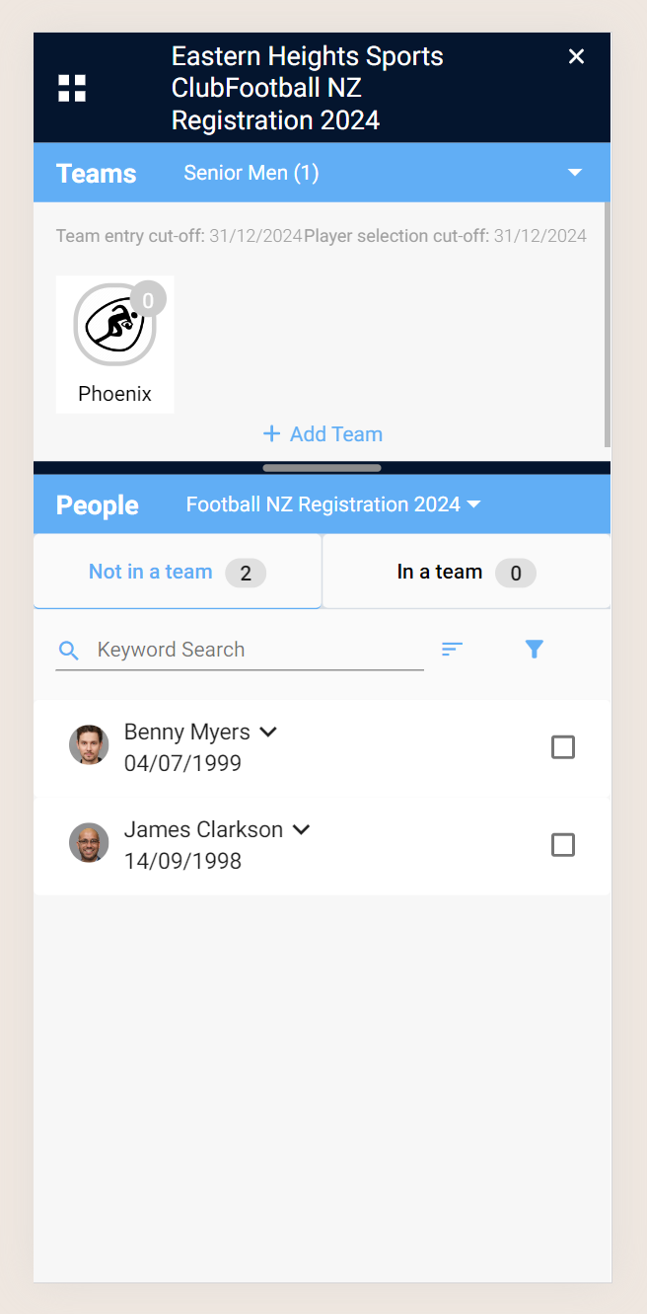
Task: Expand James Clarkson details chevron
Action: pos(302,829)
